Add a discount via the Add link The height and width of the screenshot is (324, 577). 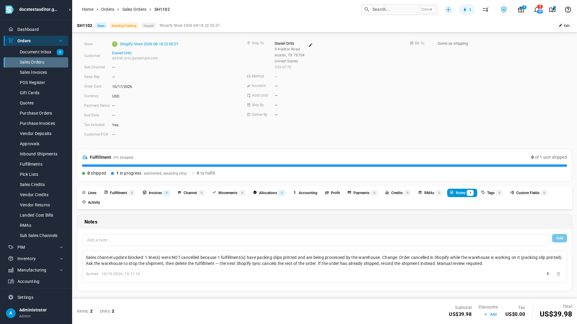(490, 314)
